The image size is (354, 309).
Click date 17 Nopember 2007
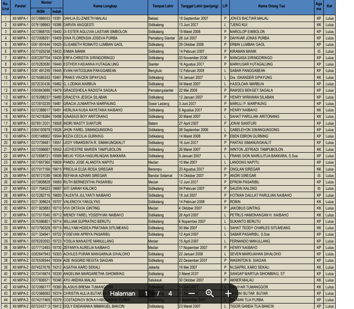pos(193,248)
